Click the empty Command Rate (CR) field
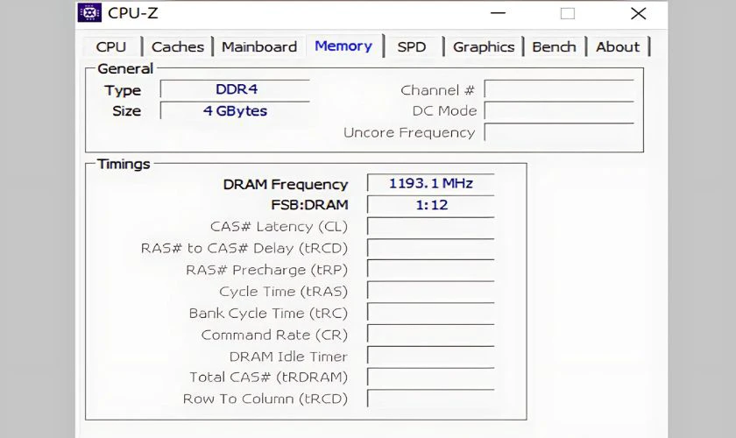This screenshot has width=736, height=438. [431, 335]
